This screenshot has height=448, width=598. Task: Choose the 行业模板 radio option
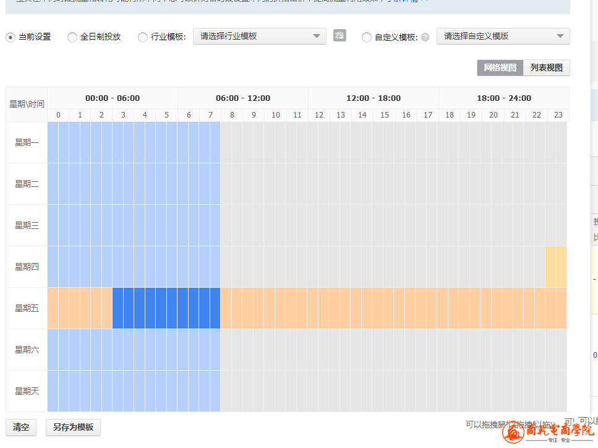[143, 37]
